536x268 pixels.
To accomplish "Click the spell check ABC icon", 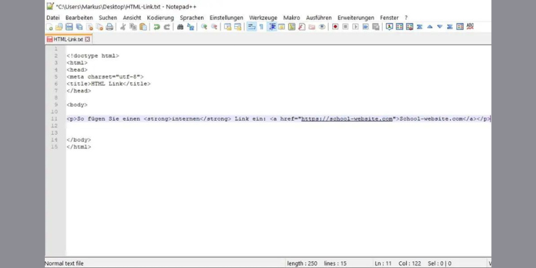I will point(470,27).
